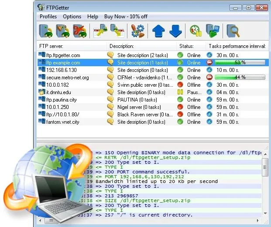Click the magnifier search server icon
Viewport: 271px width, 227px height.
pos(233,31)
